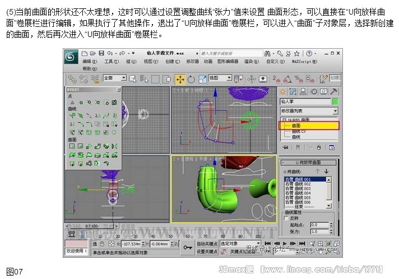Open the 创建(C) menu
Image resolution: width=399 pixels, height=279 pixels.
[x=173, y=61]
